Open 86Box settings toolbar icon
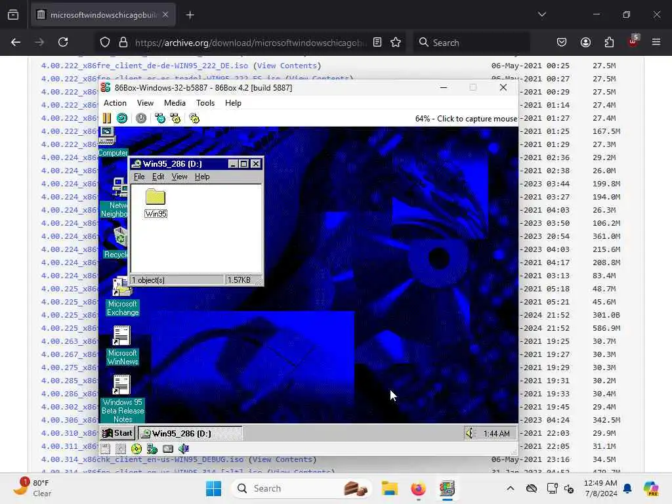Screen dimensions: 672x504 click(194, 118)
